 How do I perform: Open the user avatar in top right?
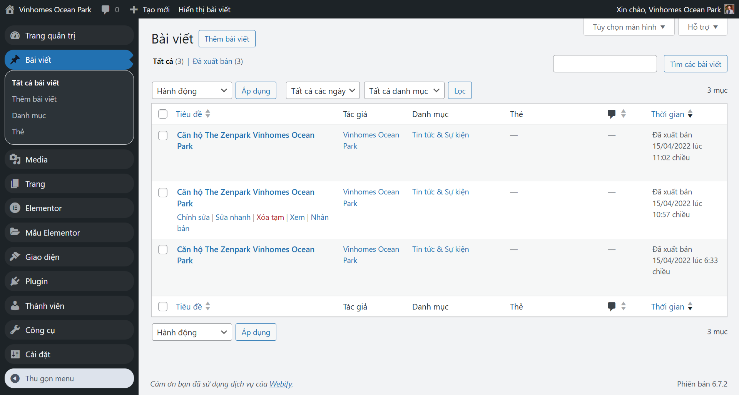pyautogui.click(x=729, y=10)
